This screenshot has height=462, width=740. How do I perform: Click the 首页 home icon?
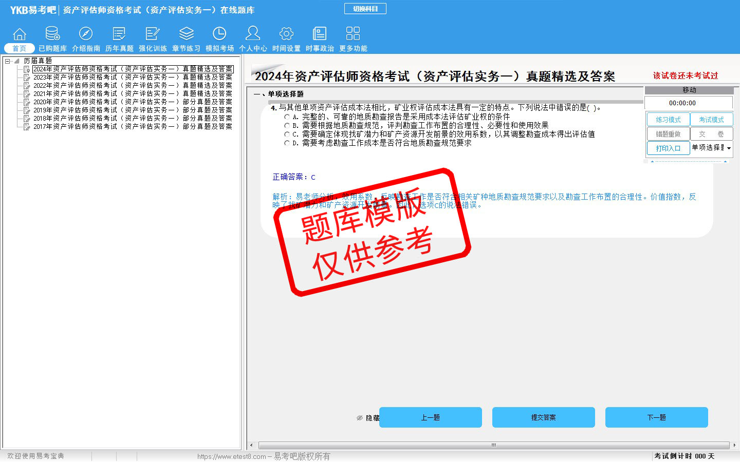[x=20, y=34]
